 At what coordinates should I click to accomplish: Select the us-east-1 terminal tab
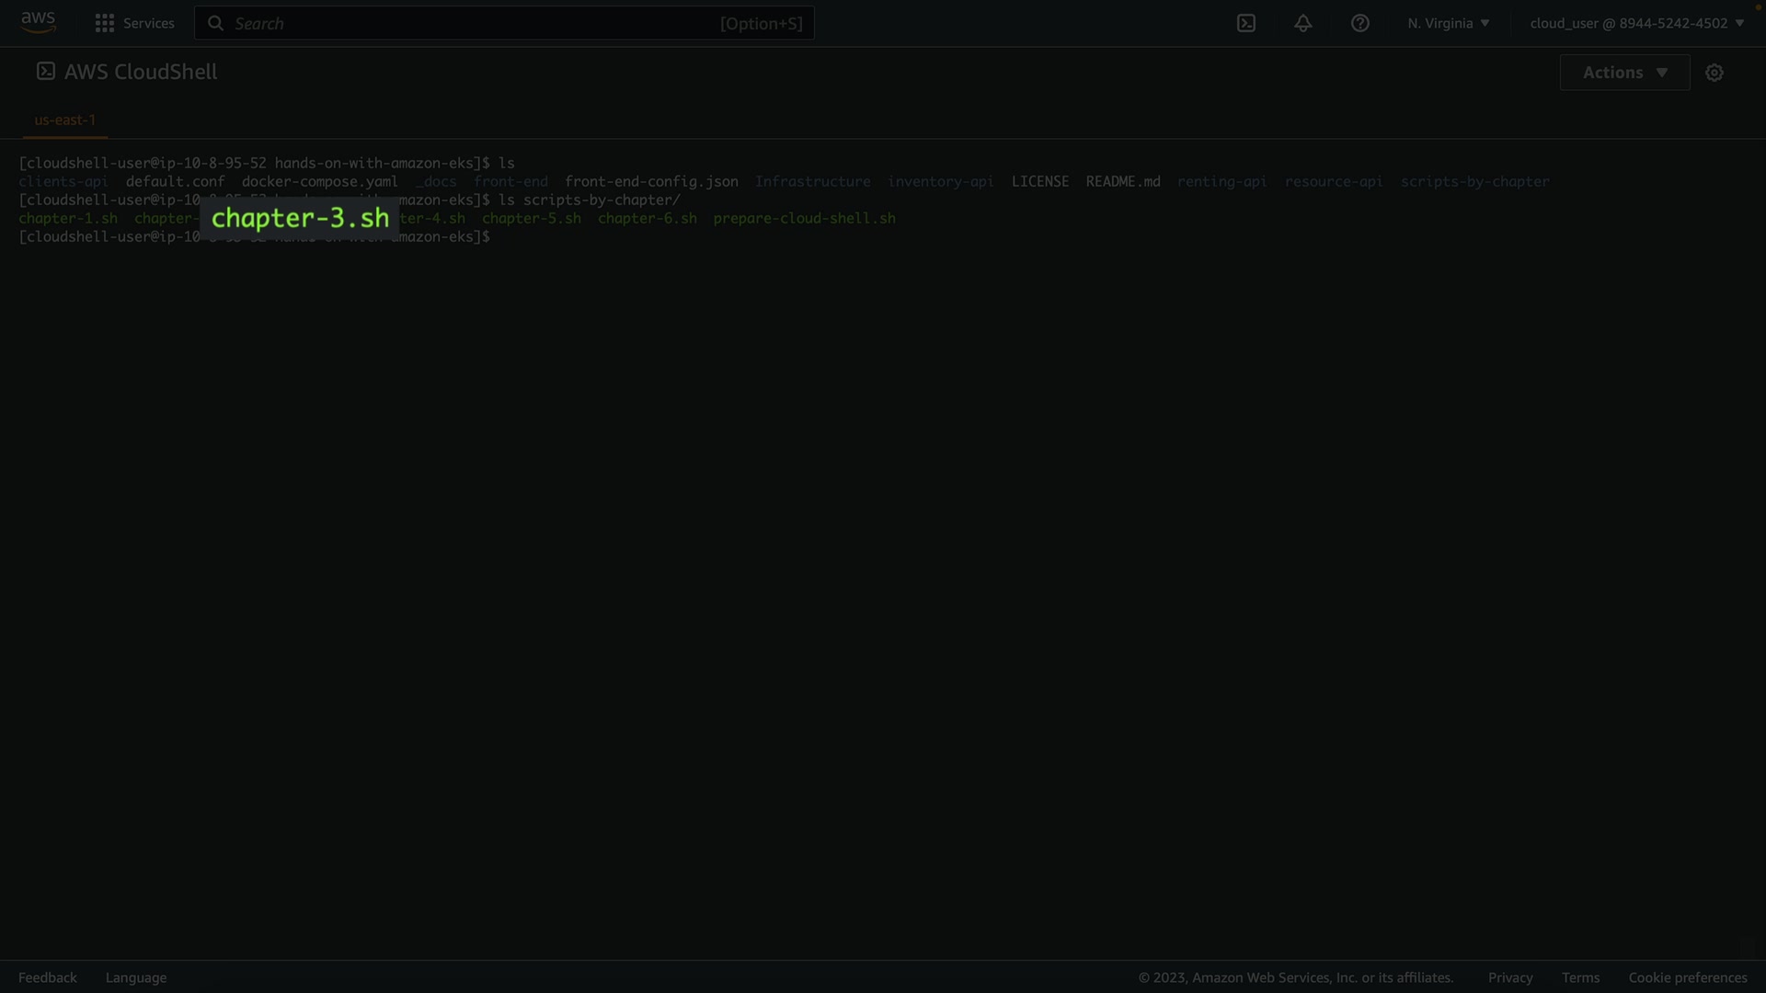[x=64, y=120]
